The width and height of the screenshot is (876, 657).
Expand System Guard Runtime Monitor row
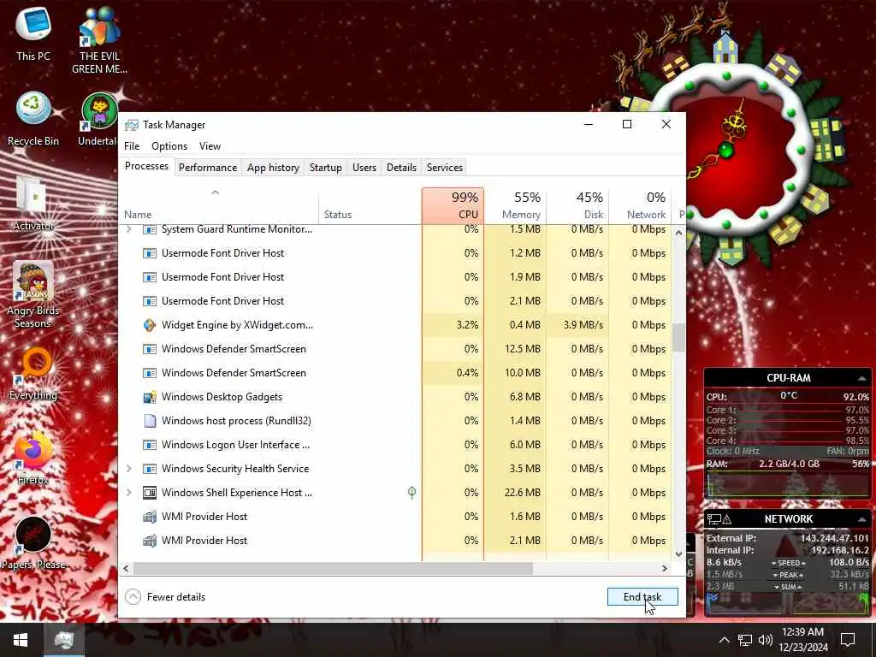(129, 229)
